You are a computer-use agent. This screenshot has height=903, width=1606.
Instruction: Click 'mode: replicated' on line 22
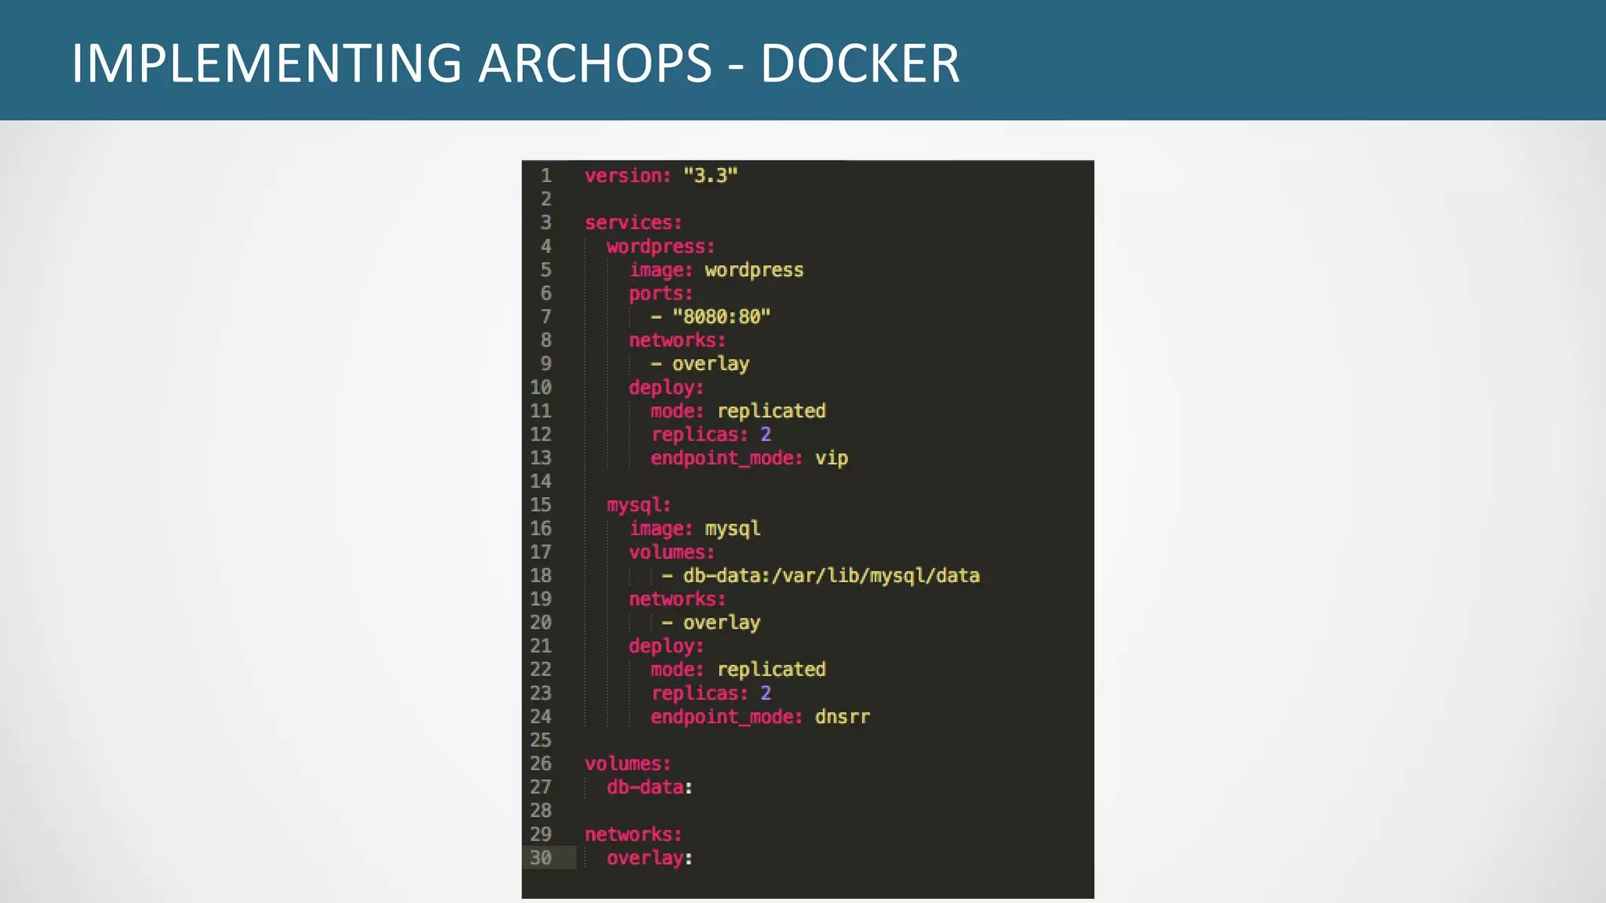(738, 669)
